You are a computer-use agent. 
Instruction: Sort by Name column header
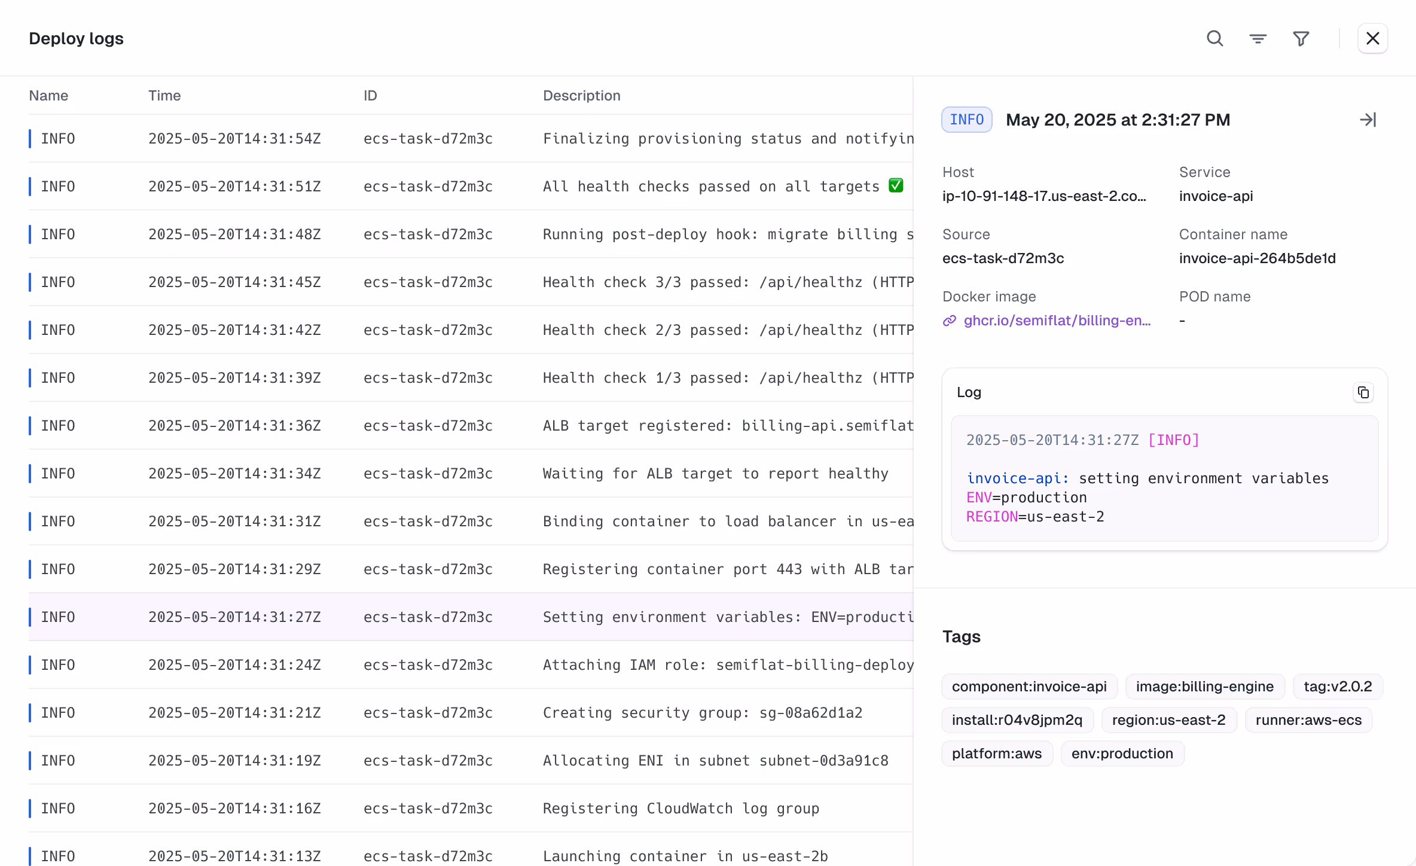click(x=48, y=96)
